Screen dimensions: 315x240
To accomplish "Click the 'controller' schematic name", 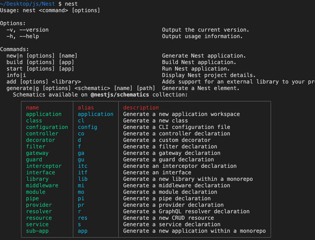I will pos(42,134).
